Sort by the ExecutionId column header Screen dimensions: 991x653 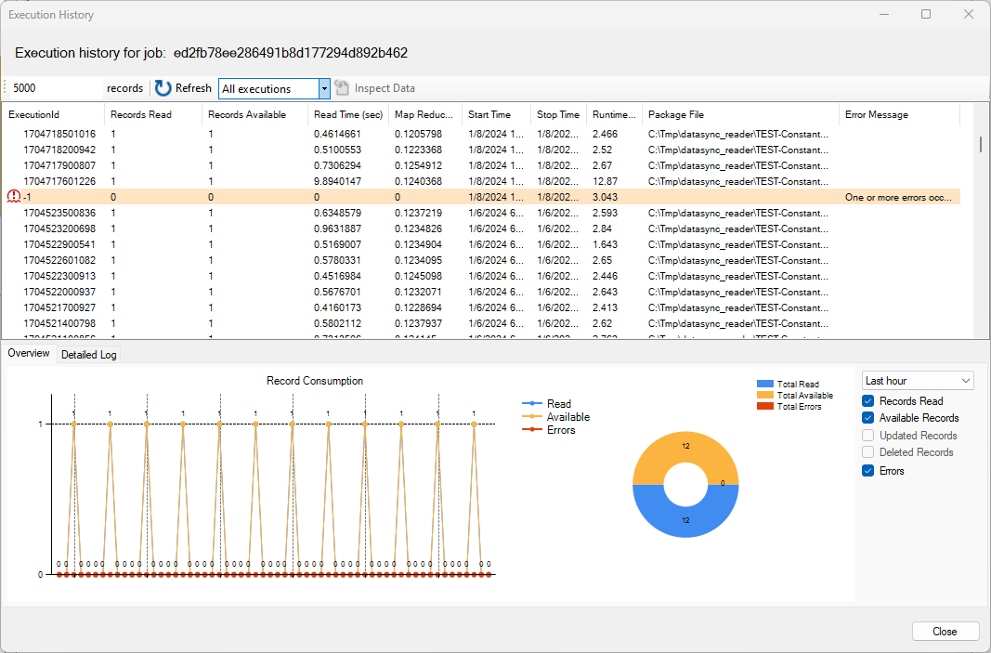[x=34, y=115]
